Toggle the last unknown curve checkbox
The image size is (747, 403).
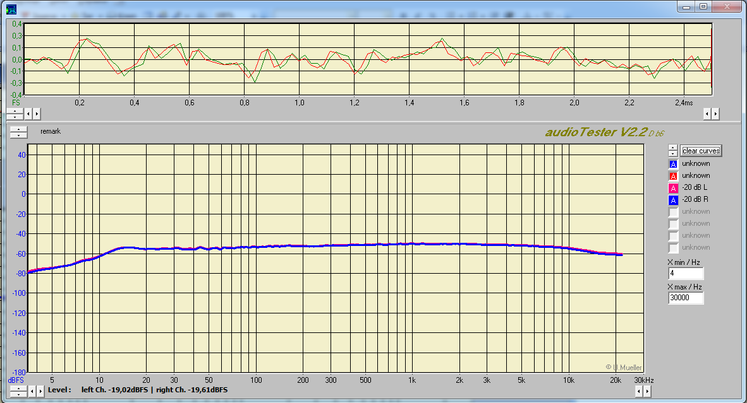click(673, 248)
